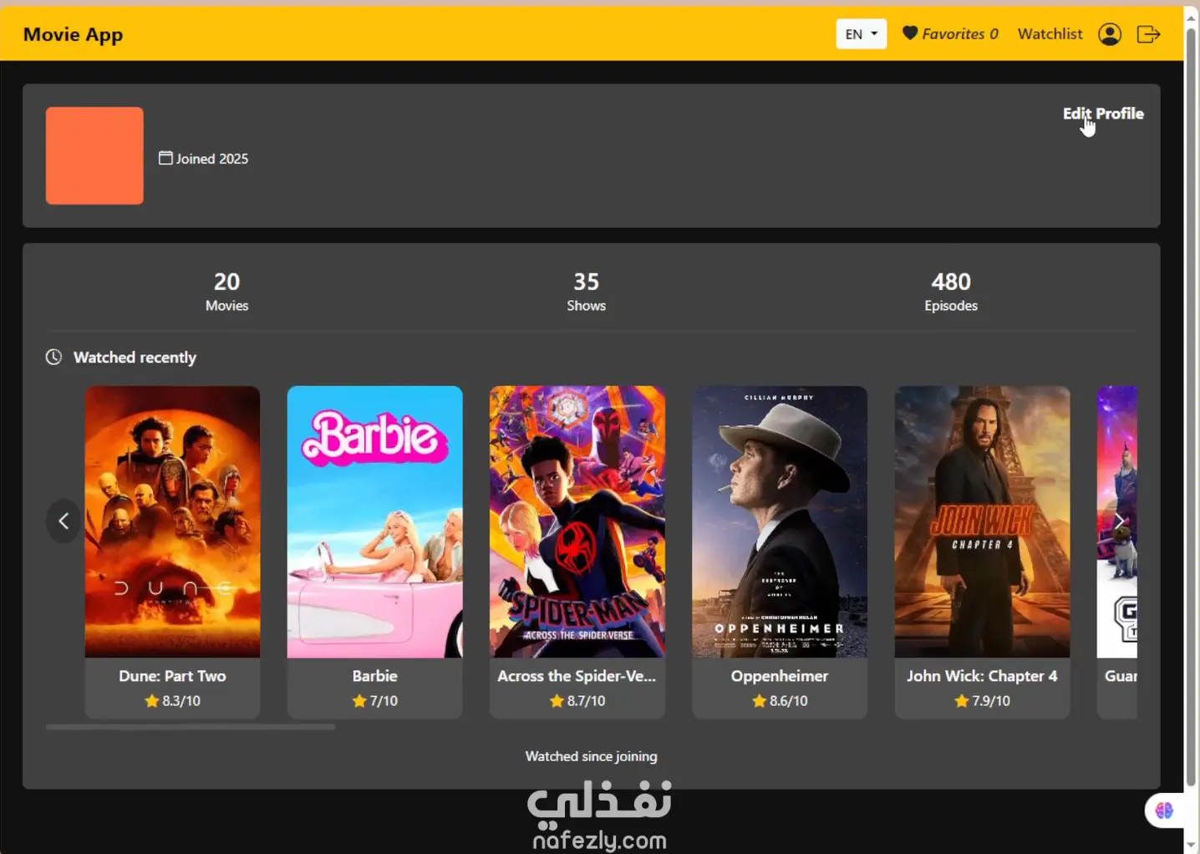Screen dimensions: 1200x854
Task: Click the 7/10 rating under Barbie
Action: tap(374, 701)
